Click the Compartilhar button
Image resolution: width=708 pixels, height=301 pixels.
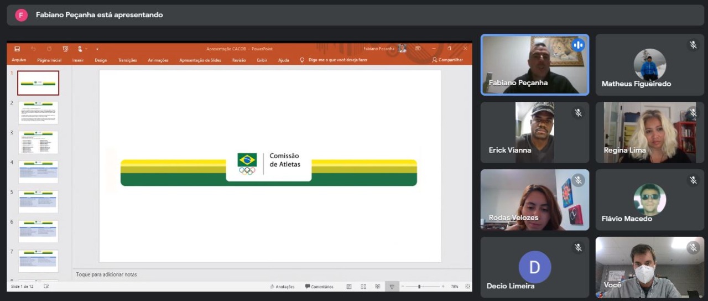(447, 60)
